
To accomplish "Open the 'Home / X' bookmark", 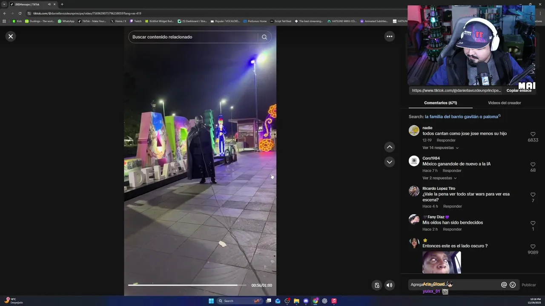I will [x=118, y=21].
